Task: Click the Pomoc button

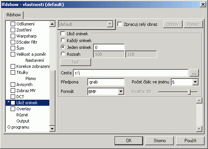Action: point(193,24)
